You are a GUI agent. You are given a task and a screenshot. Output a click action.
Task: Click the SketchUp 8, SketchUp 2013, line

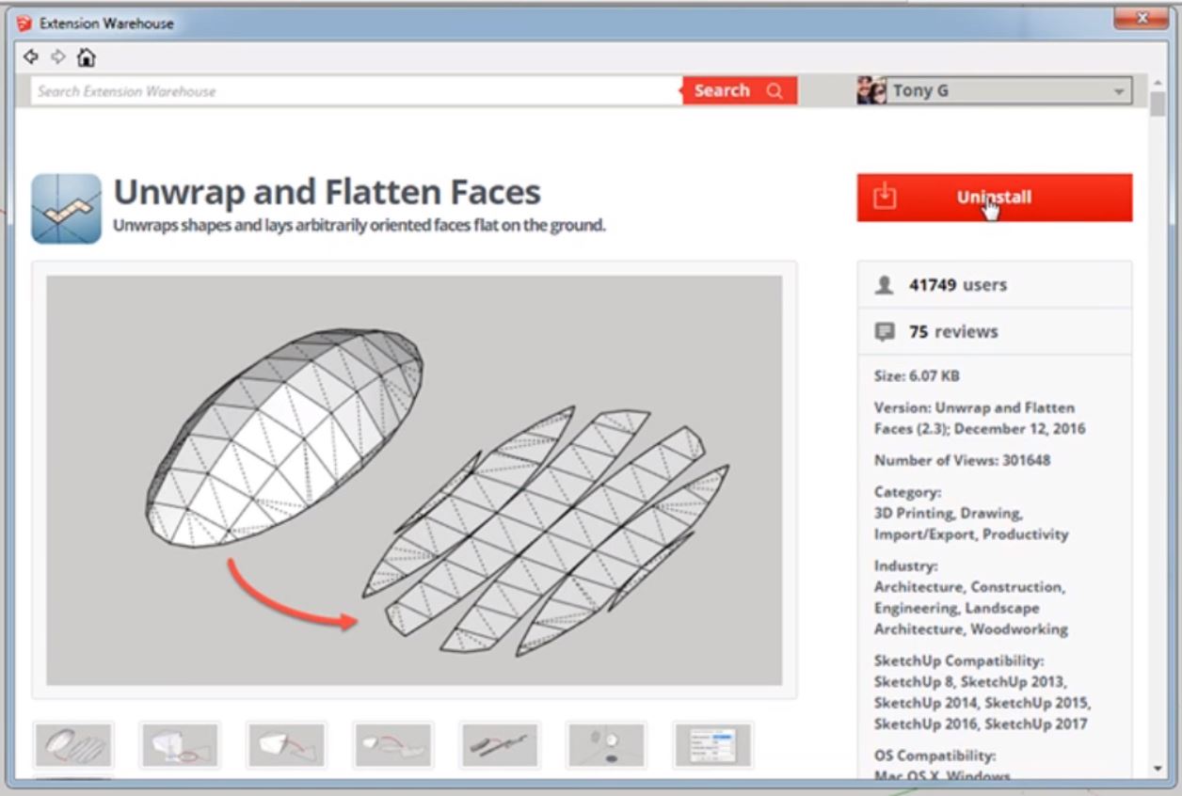(970, 682)
